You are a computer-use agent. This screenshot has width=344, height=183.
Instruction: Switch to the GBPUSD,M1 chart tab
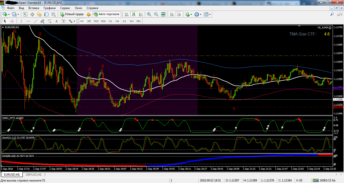coord(34,174)
